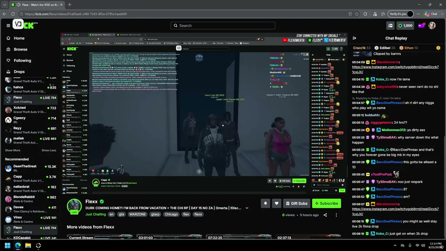The width and height of the screenshot is (446, 251).
Task: Open the 1,000 points balance button
Action: (405, 25)
